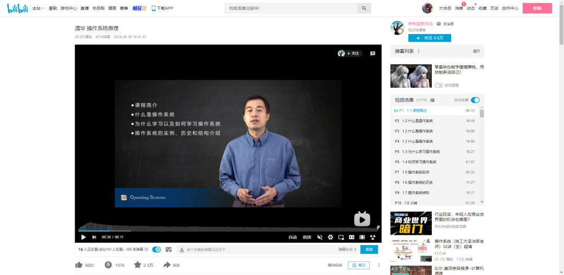The height and width of the screenshot is (275, 564).
Task: Enable picture-in-picture mode icon
Action: [x=342, y=237]
